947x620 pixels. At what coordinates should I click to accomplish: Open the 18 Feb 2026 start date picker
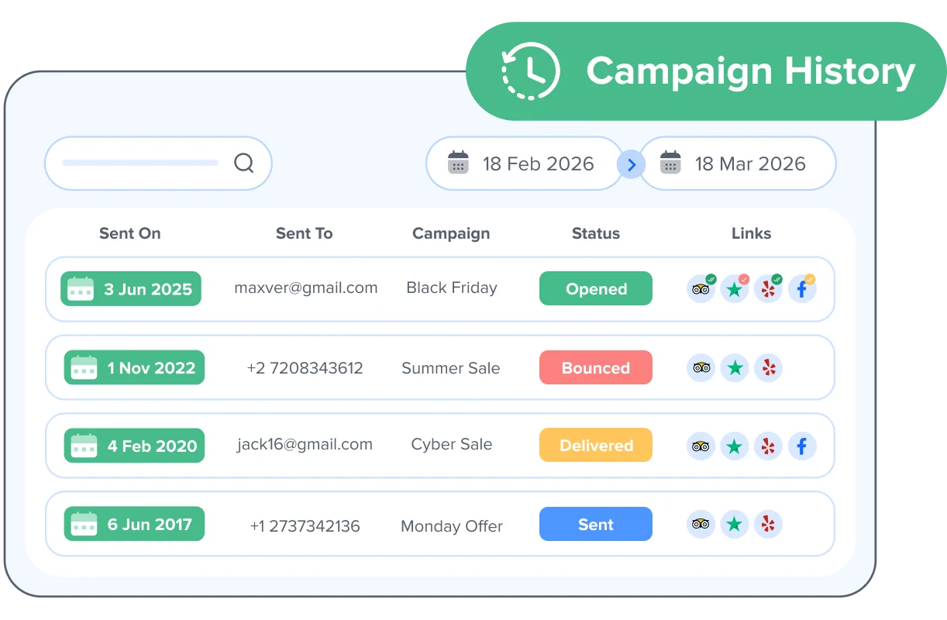[x=525, y=164]
